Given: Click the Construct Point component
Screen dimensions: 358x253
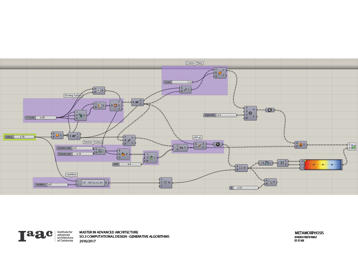Looking at the screenshot, I should click(x=166, y=183).
